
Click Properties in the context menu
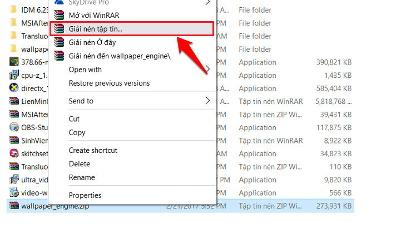point(85,195)
